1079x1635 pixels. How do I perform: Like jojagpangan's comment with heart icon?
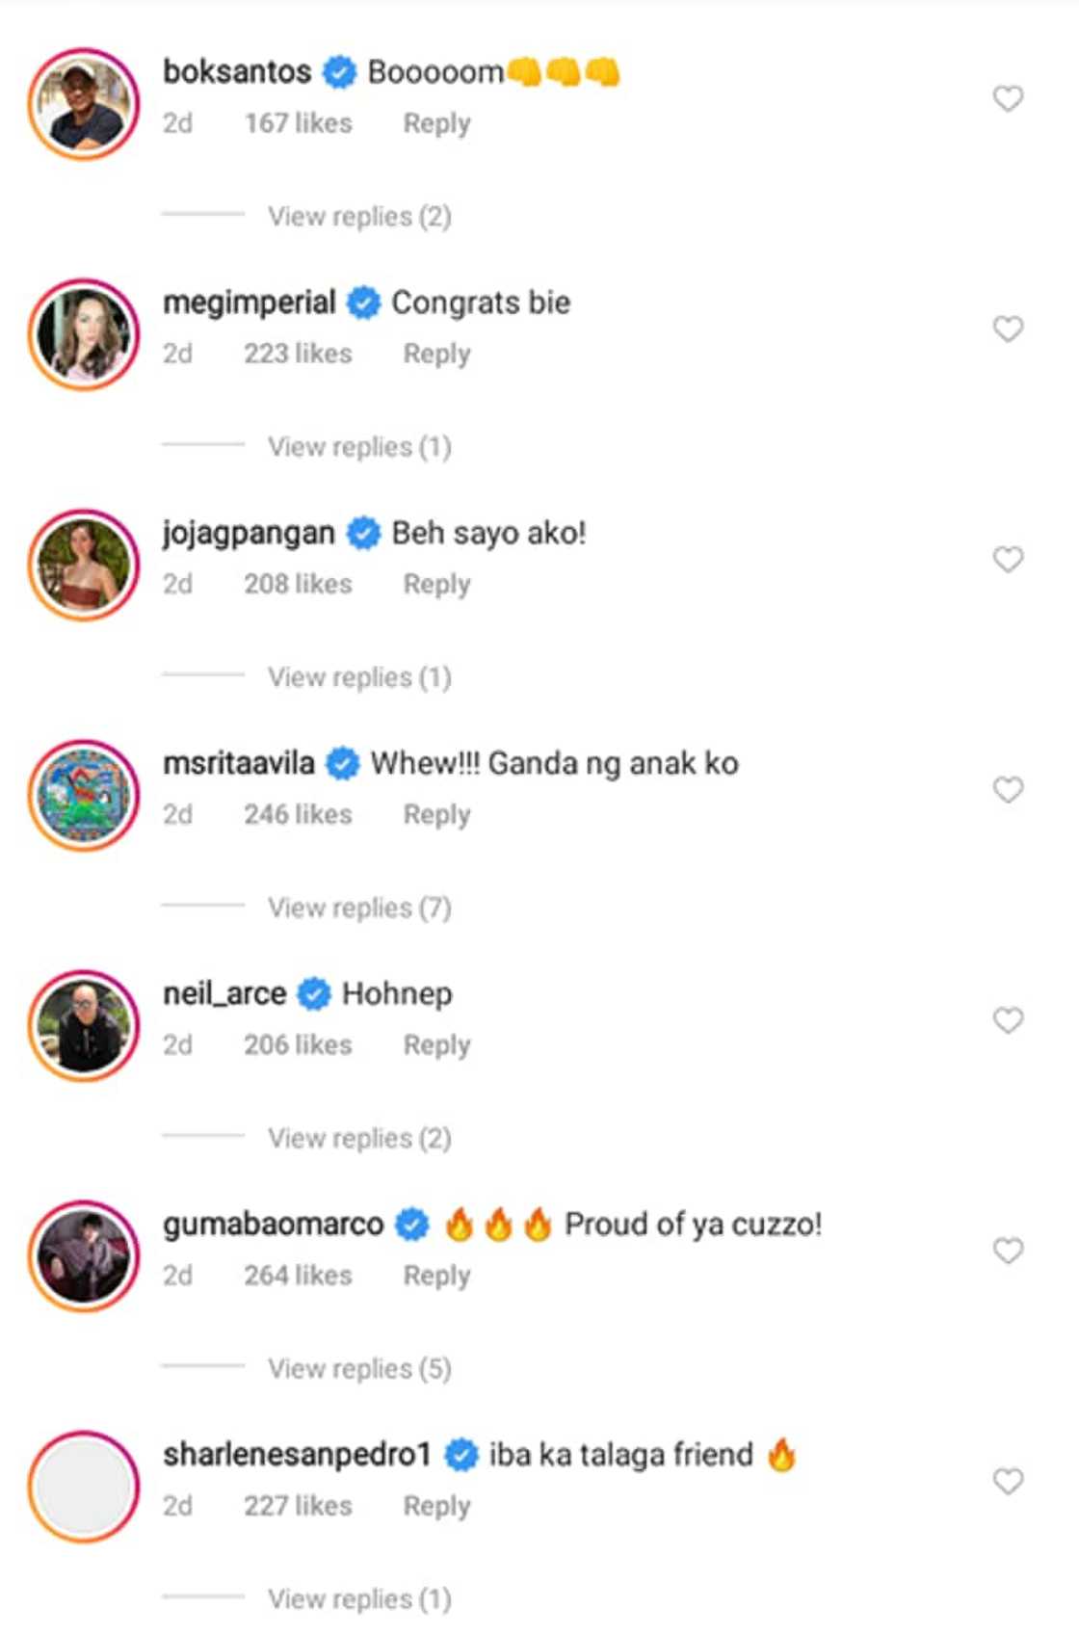(1008, 560)
